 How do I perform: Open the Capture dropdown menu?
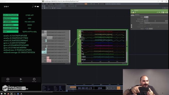coord(156,23)
